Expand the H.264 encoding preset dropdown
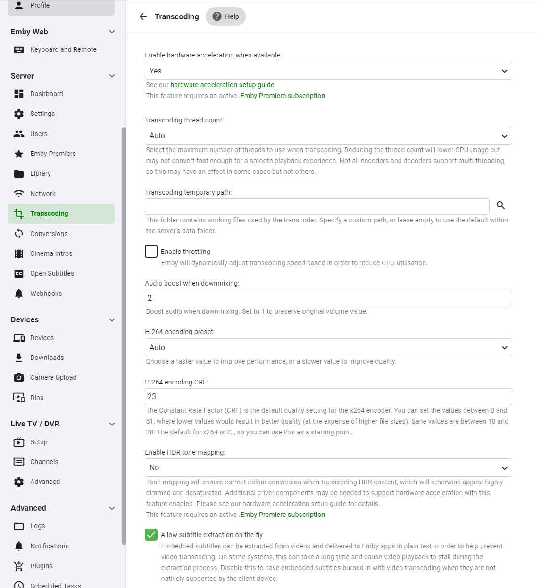Screen dimensions: 541x588 click(328, 348)
